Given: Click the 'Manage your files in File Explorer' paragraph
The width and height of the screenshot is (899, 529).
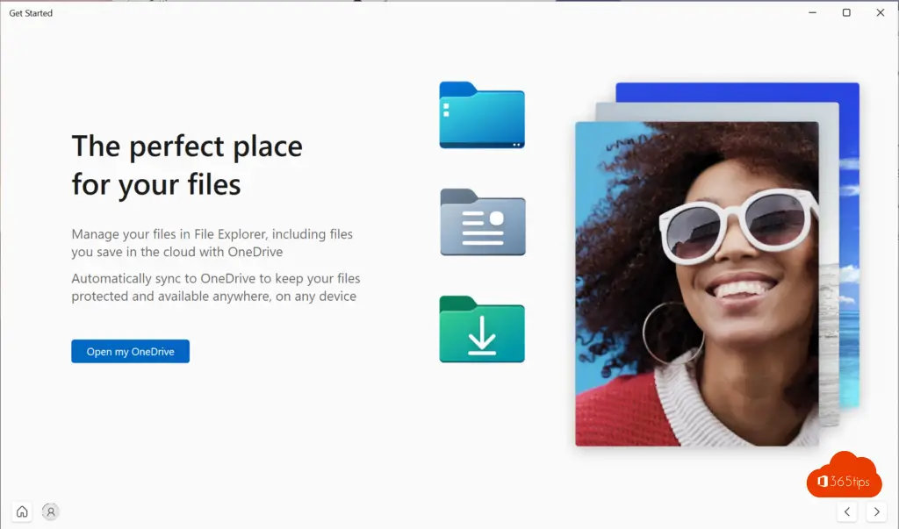Looking at the screenshot, I should [x=212, y=243].
